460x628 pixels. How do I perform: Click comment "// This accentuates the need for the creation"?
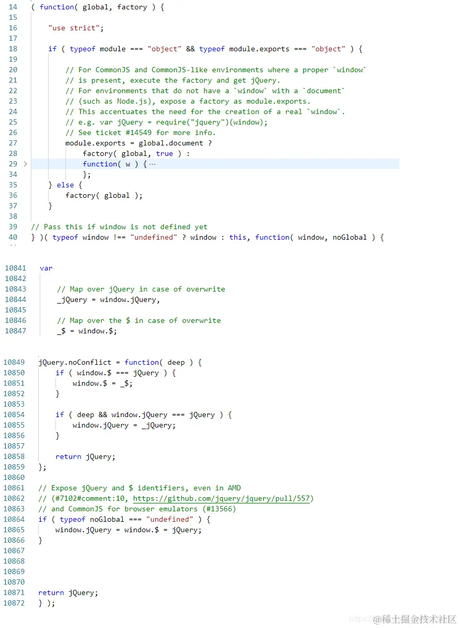(x=205, y=111)
